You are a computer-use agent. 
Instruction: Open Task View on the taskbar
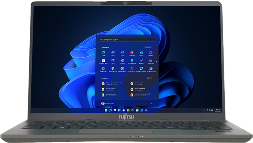(x=115, y=110)
